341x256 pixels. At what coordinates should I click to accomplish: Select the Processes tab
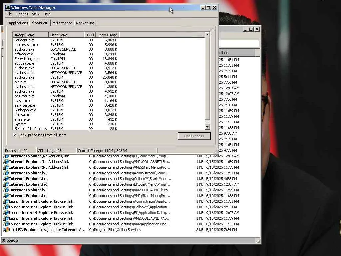40,22
